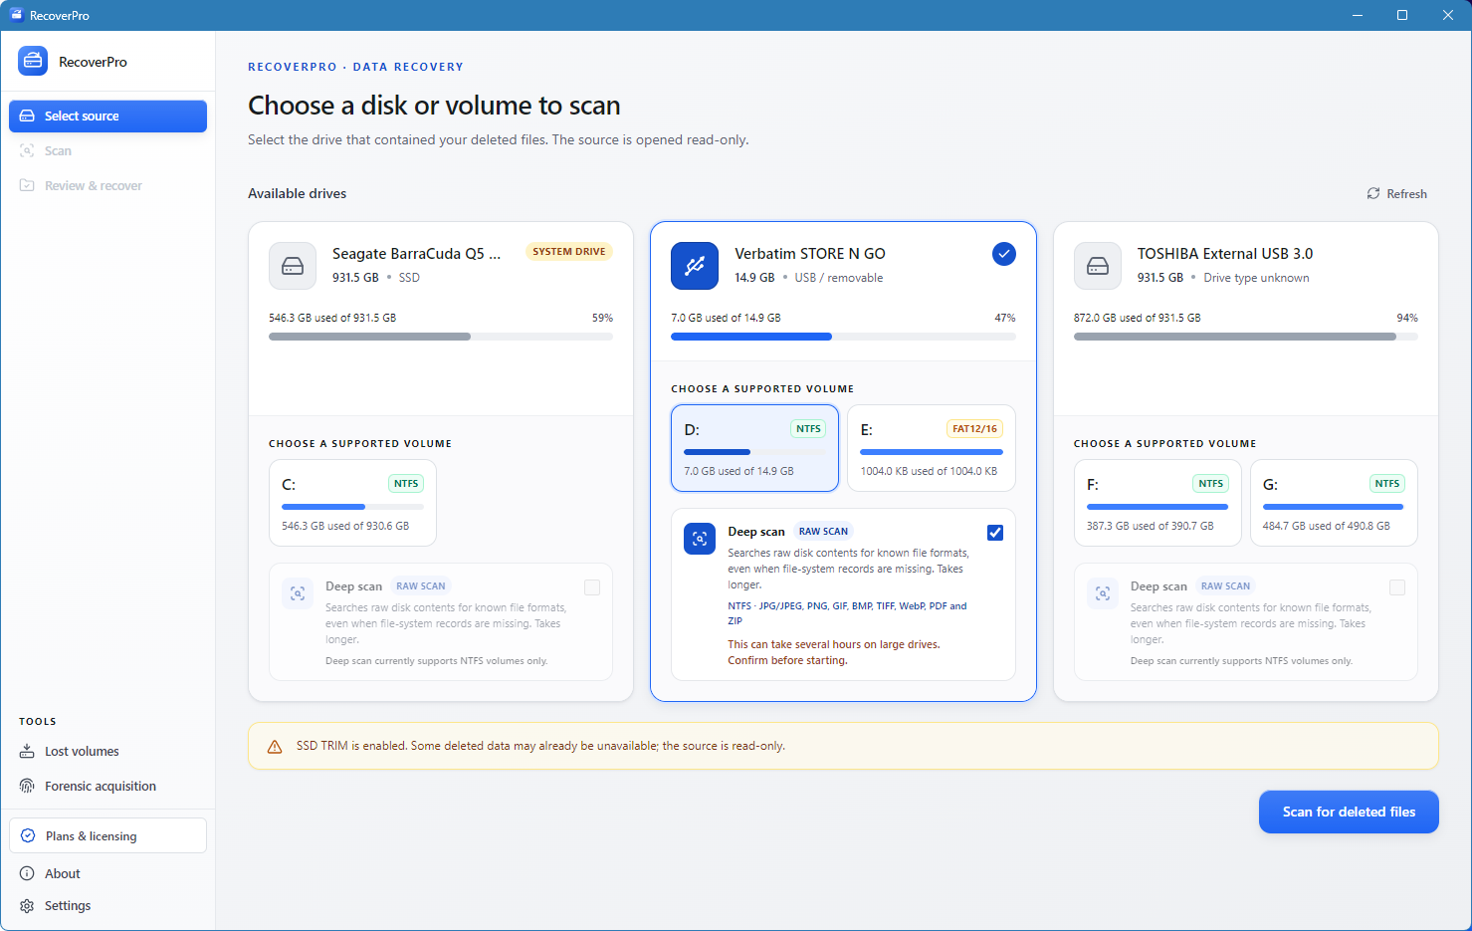
Task: Click the Review & recover step icon
Action: click(x=27, y=185)
